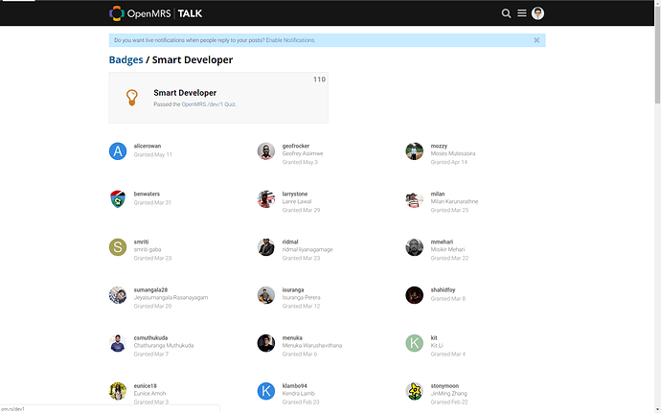
Task: Click the badge grant count 110
Action: coord(319,80)
